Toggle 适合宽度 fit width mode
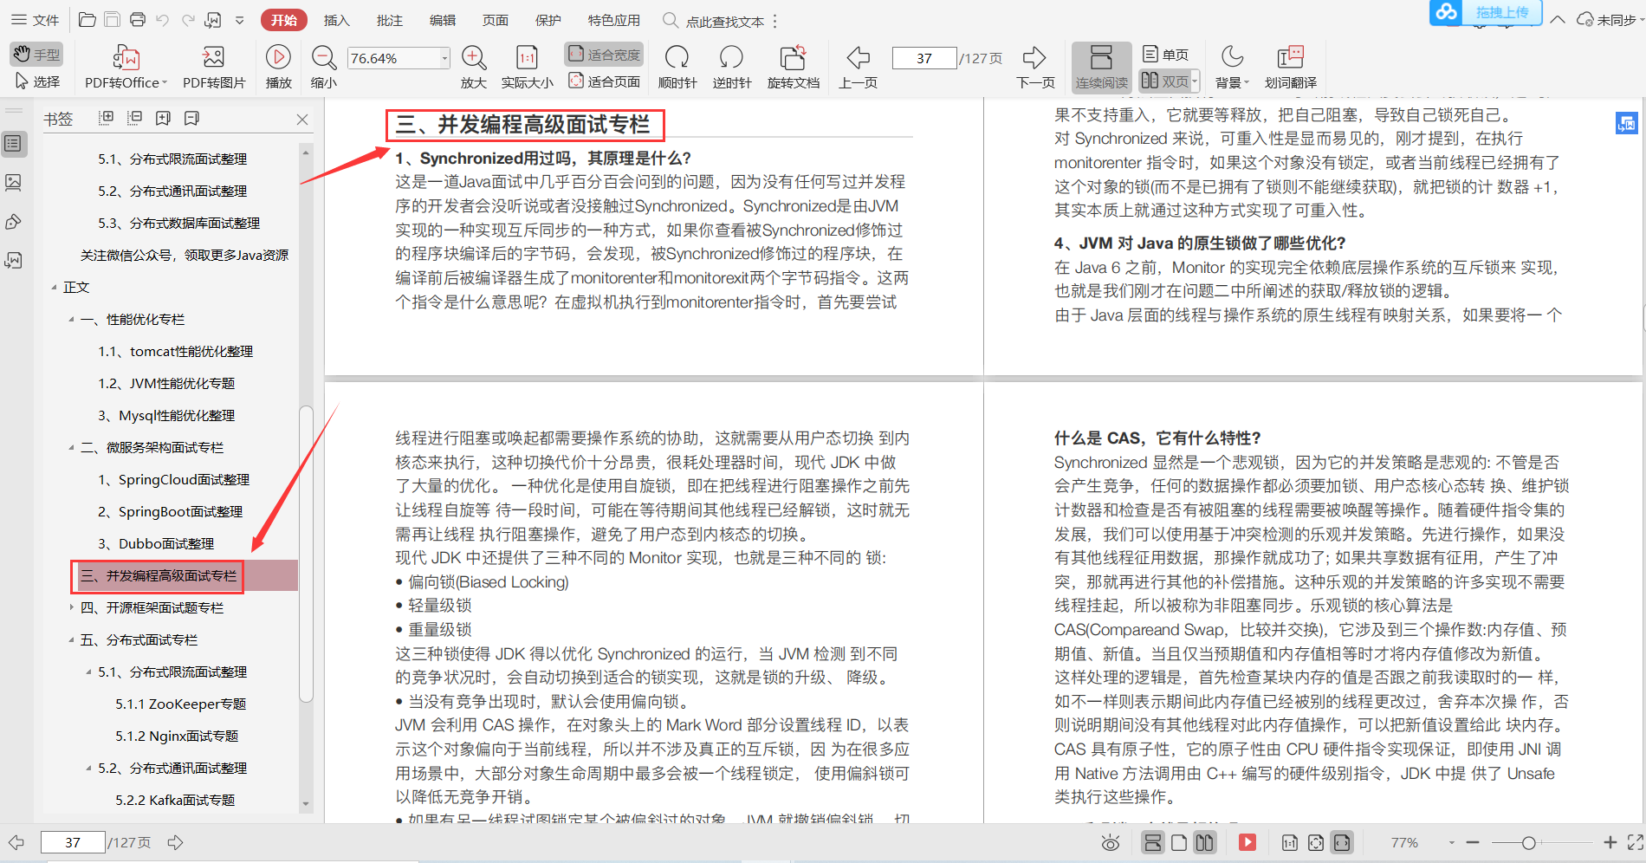This screenshot has height=863, width=1646. 604,54
